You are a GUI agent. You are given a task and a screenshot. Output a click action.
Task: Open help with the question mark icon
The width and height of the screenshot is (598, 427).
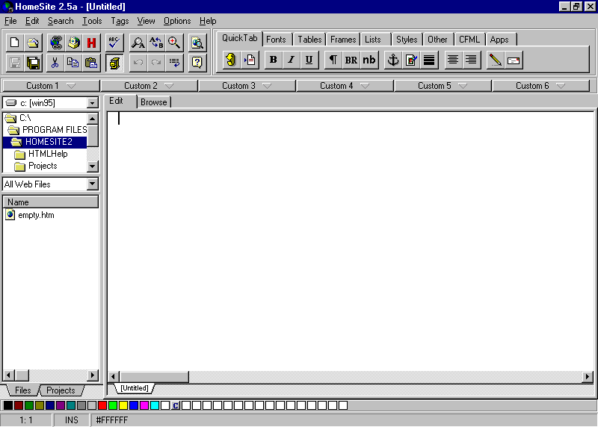pos(197,63)
